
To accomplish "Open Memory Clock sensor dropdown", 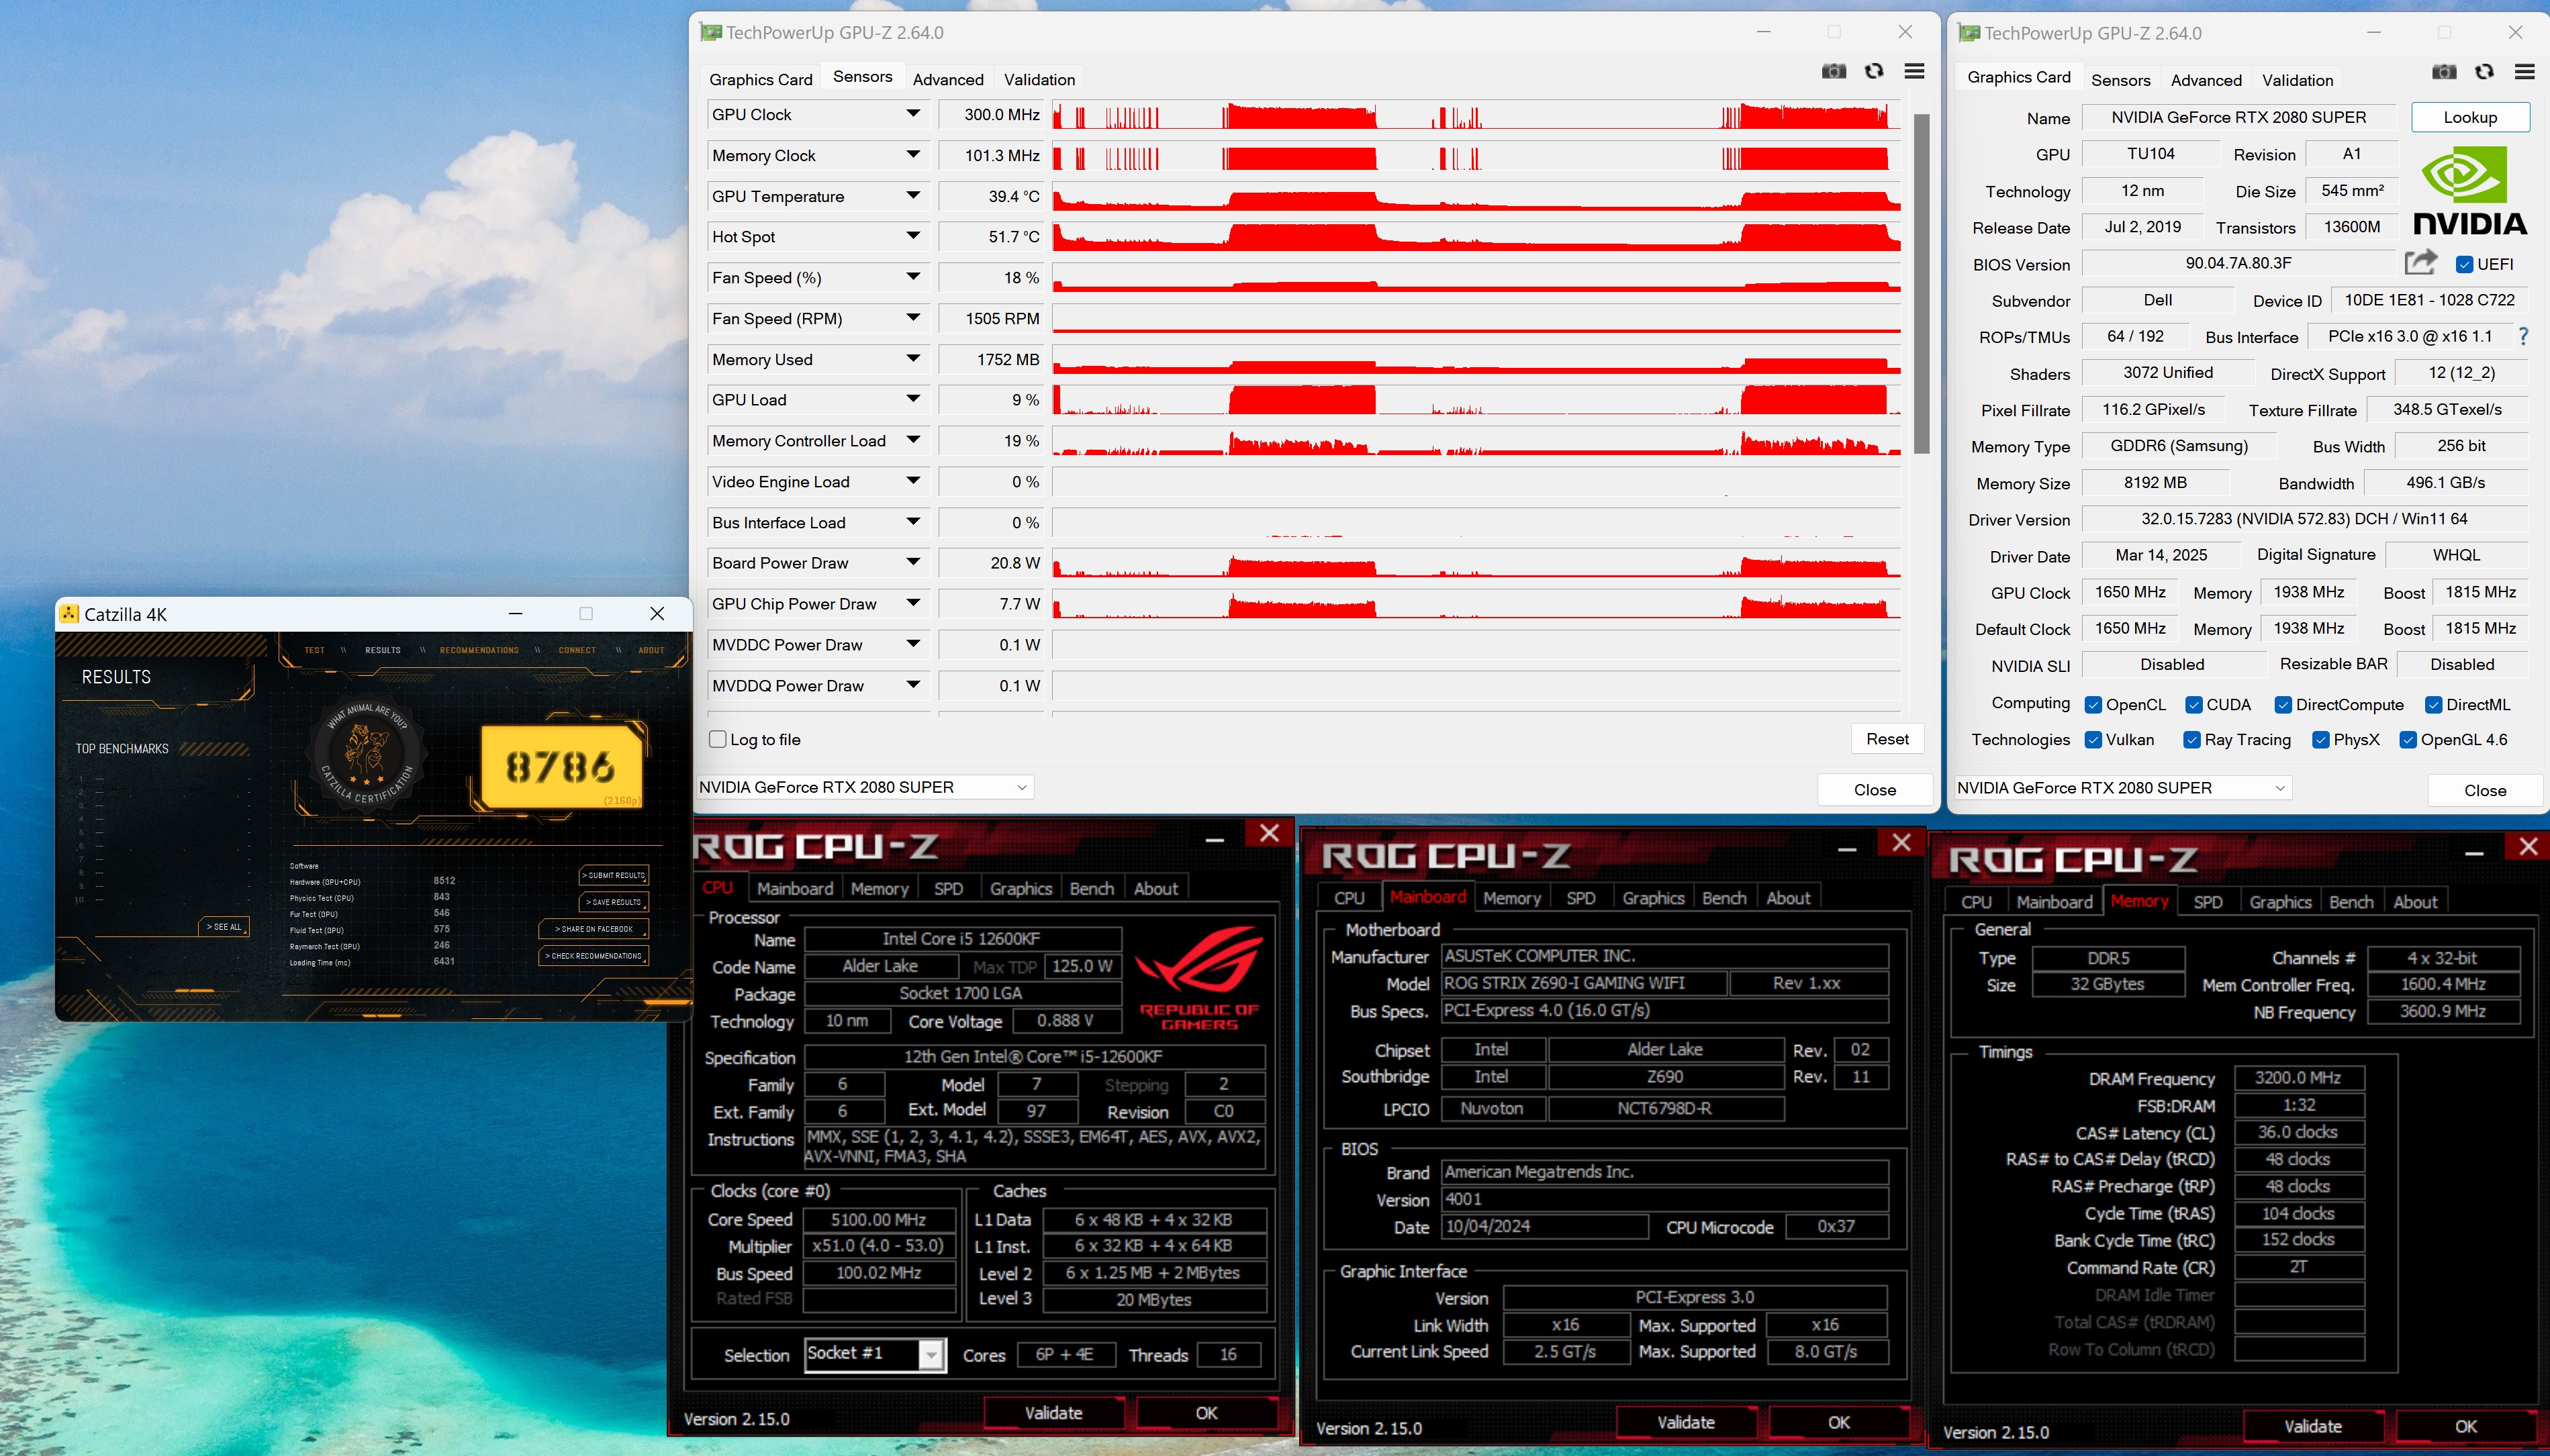I will click(913, 155).
